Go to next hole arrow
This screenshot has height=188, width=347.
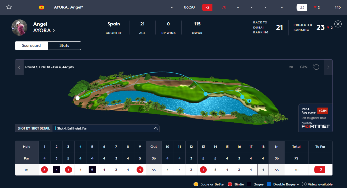tap(328, 67)
